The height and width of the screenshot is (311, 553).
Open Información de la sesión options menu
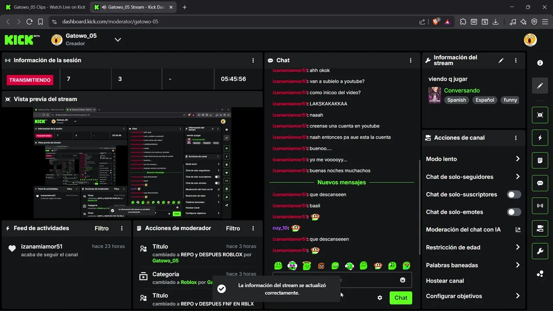253,60
